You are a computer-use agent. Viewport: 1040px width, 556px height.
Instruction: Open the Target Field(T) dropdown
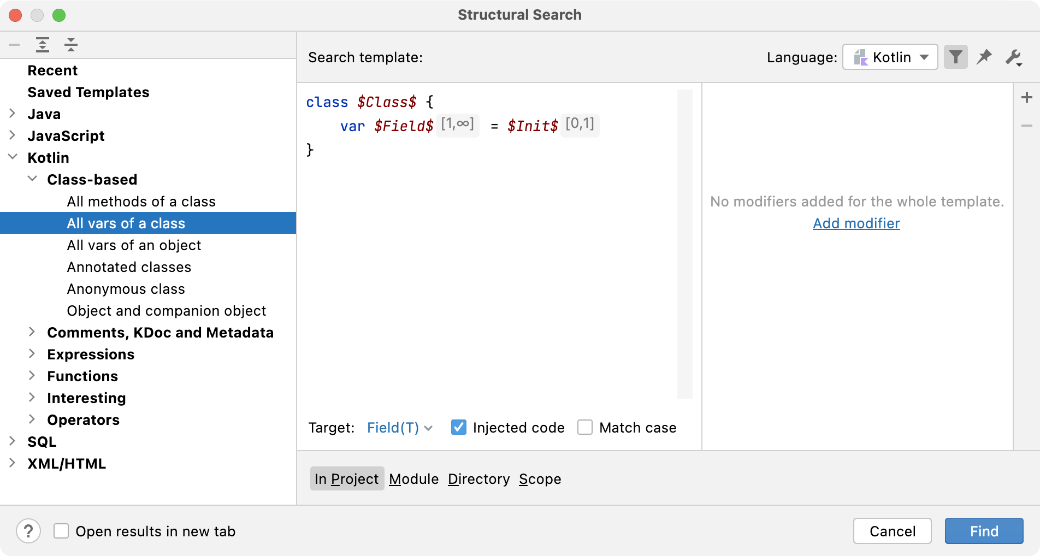399,428
